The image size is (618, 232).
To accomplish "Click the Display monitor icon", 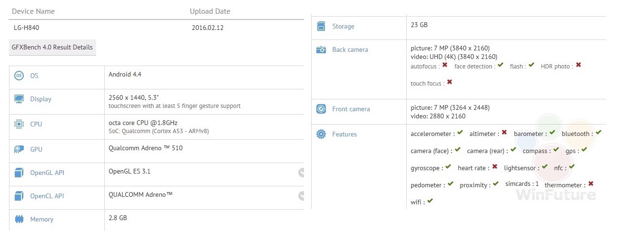I will [x=19, y=99].
